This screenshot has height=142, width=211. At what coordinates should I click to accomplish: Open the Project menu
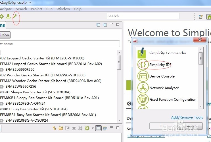(x=37, y=9)
